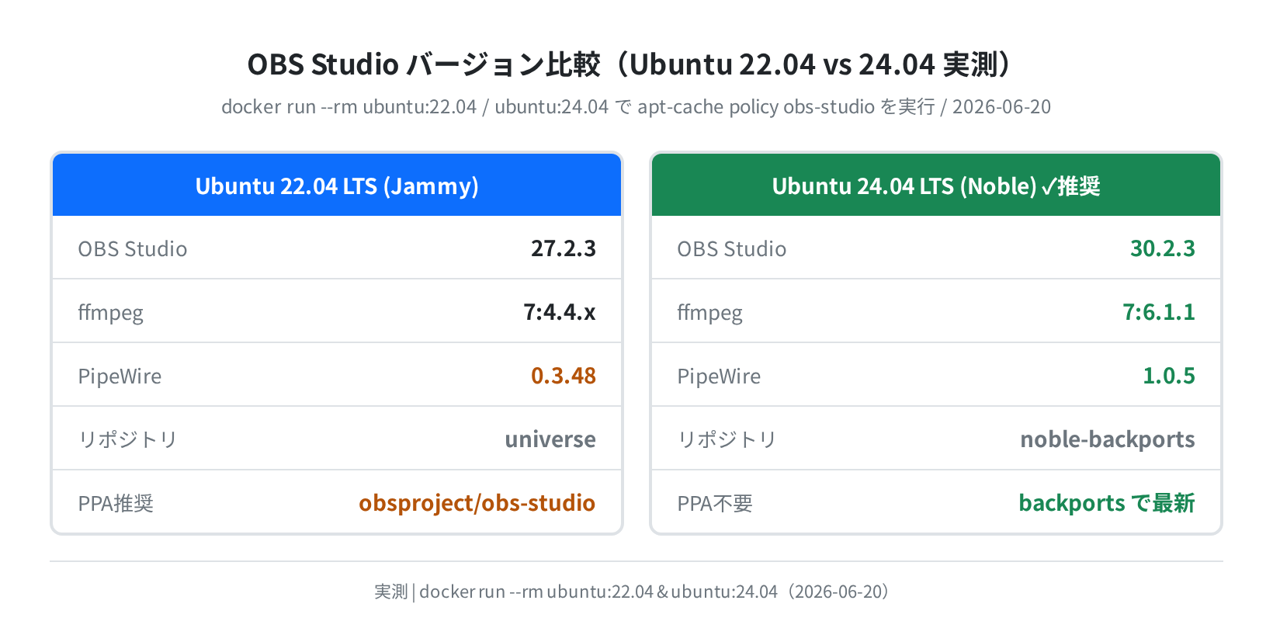1273x635 pixels.
Task: Click the docker run subtitle command text
Action: tap(636, 106)
